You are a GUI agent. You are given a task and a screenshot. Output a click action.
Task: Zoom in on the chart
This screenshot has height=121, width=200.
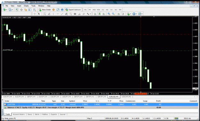(x=109, y=14)
